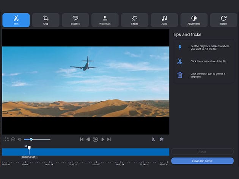
Task: Select the Rotate tool
Action: pyautogui.click(x=223, y=20)
